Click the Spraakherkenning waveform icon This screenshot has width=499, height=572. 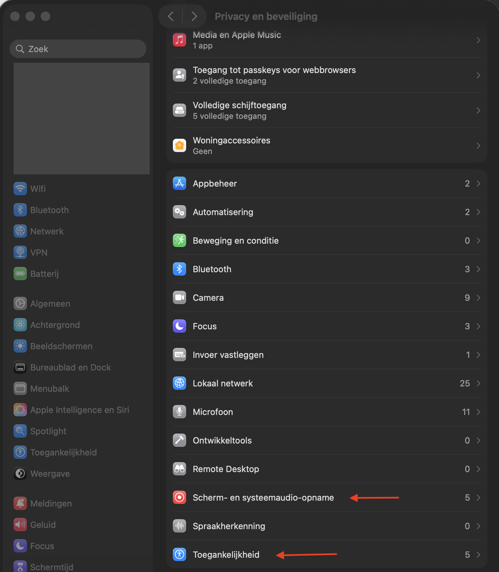click(x=179, y=526)
